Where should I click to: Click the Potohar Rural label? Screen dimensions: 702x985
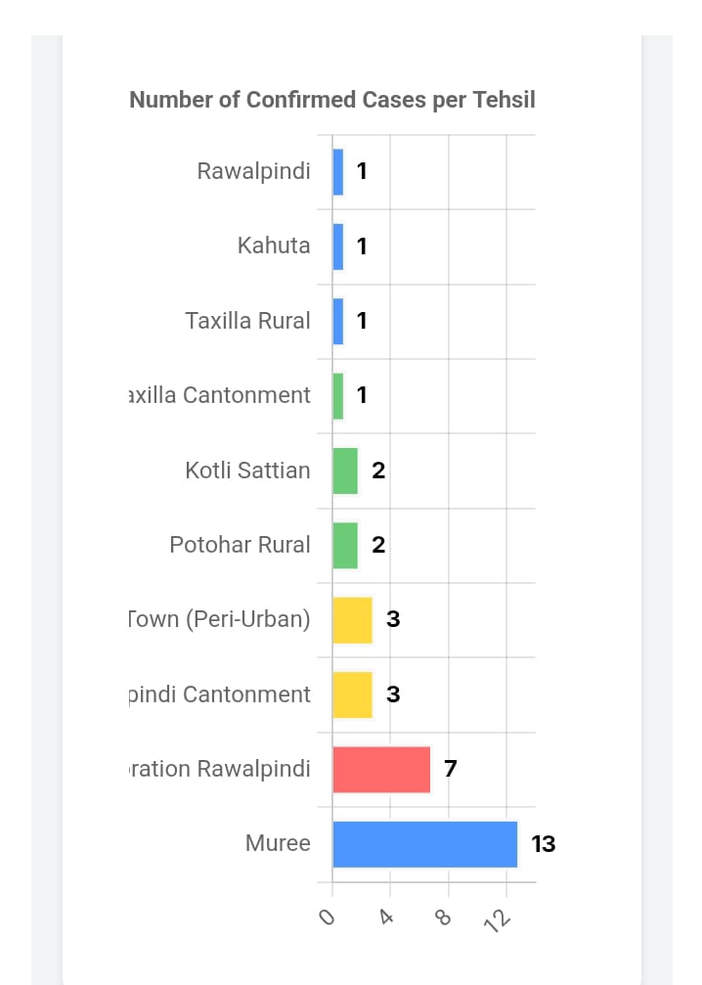240,545
